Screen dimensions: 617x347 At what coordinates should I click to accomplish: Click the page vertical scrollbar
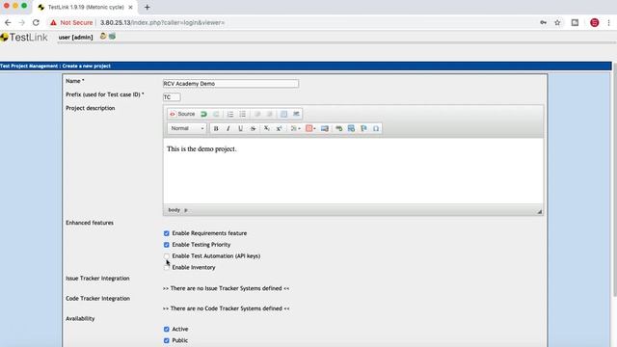(615, 179)
